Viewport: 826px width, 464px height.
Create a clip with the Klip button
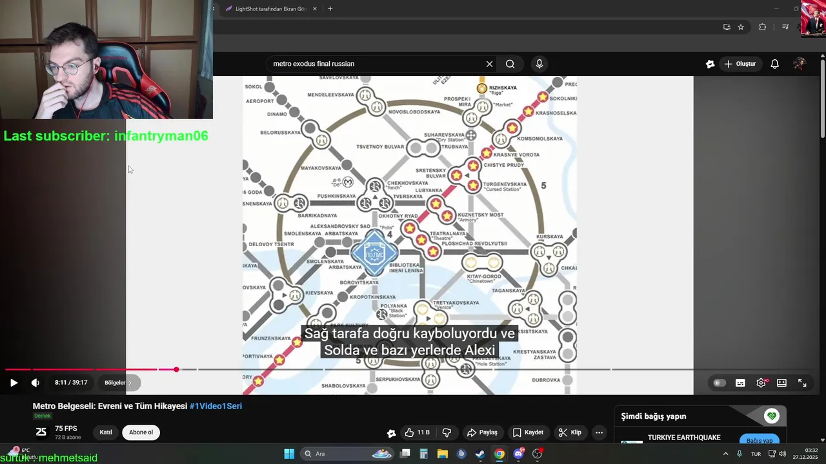pos(570,432)
